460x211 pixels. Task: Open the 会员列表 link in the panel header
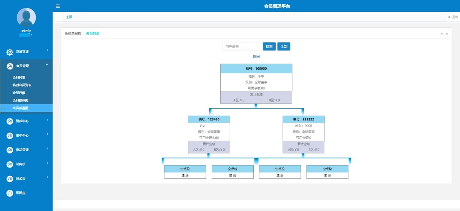(x=93, y=33)
